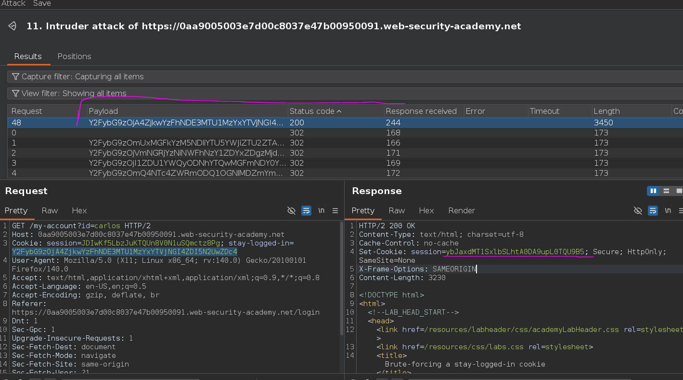Click payload starting Y2FybG9zOmQ4NTc4
The height and width of the screenshot is (380, 683).
[186, 173]
